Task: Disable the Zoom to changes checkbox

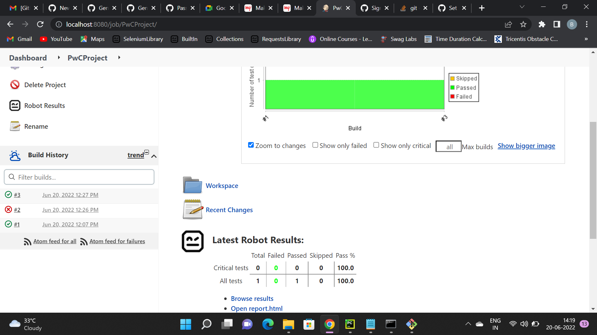Action: 251,145
